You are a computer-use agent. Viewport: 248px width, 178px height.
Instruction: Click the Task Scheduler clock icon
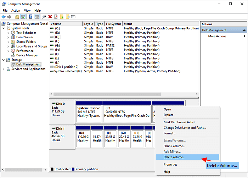(x=13, y=33)
